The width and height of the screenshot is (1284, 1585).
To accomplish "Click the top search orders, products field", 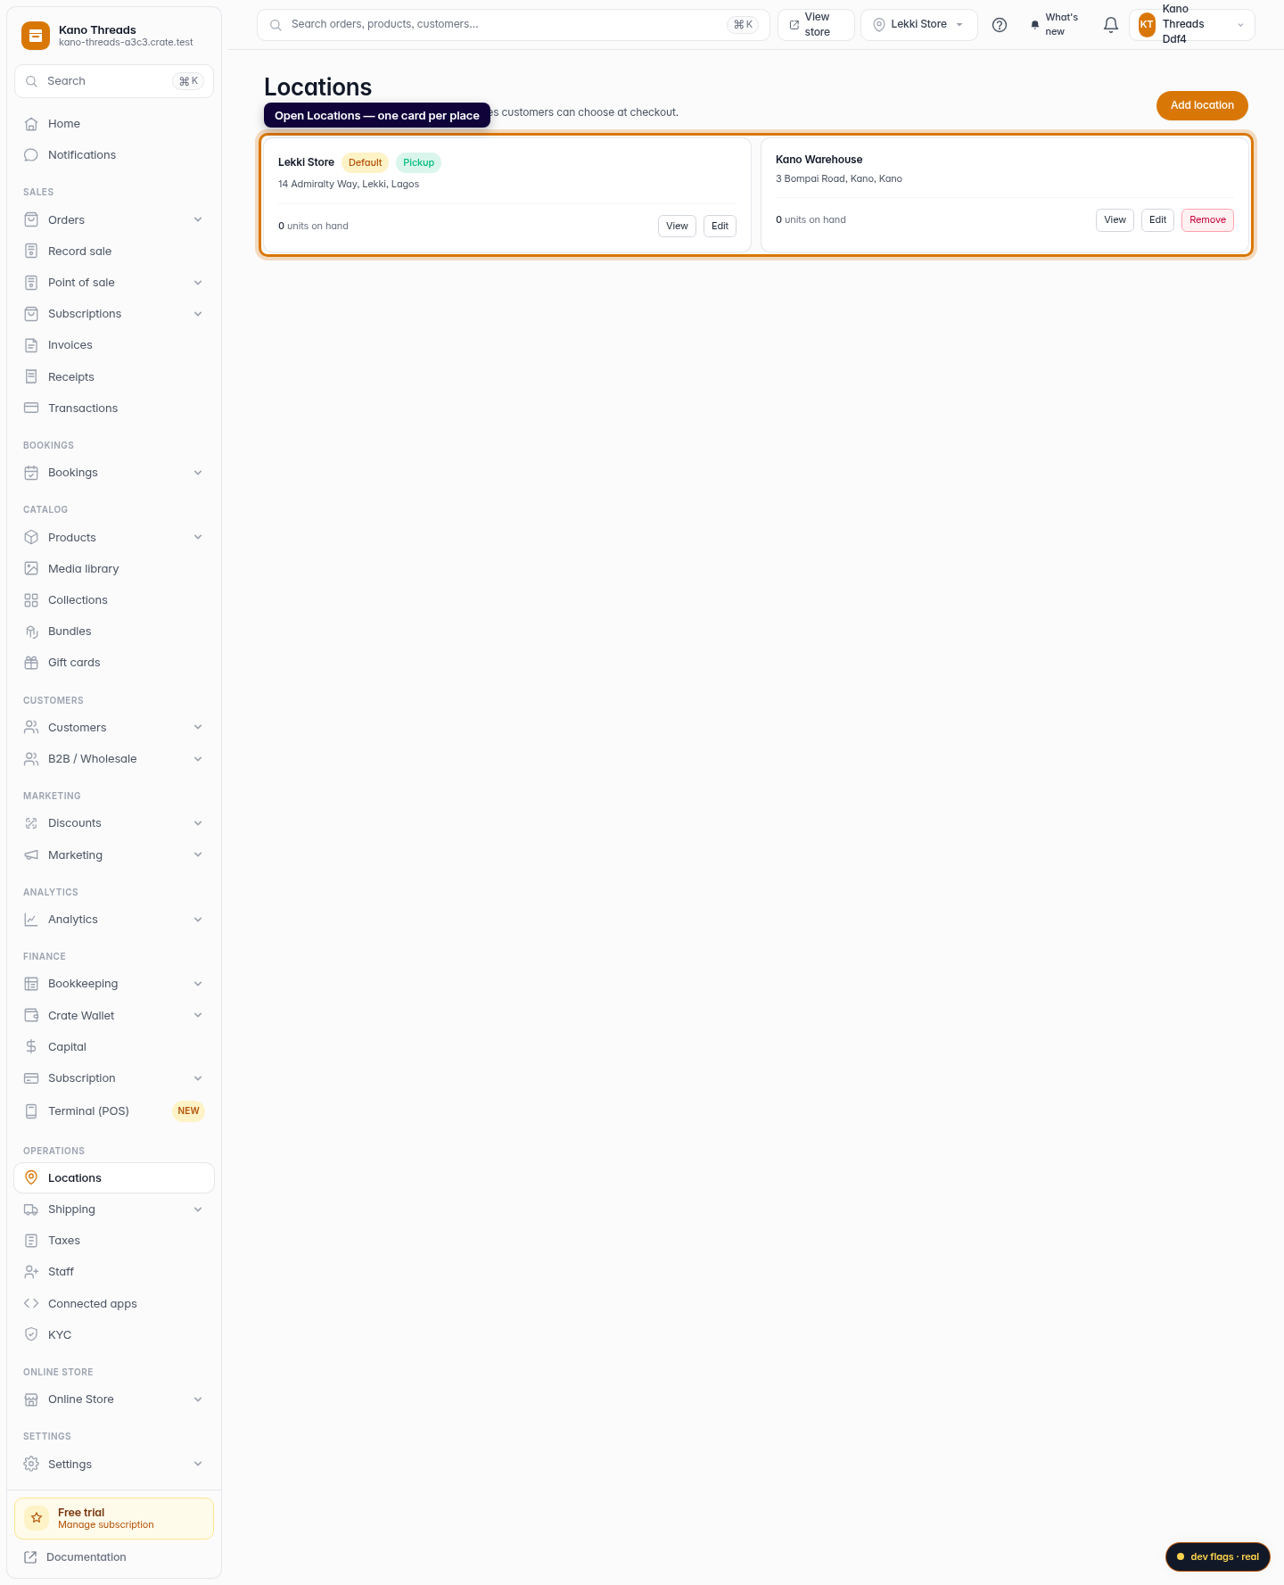I will [513, 25].
